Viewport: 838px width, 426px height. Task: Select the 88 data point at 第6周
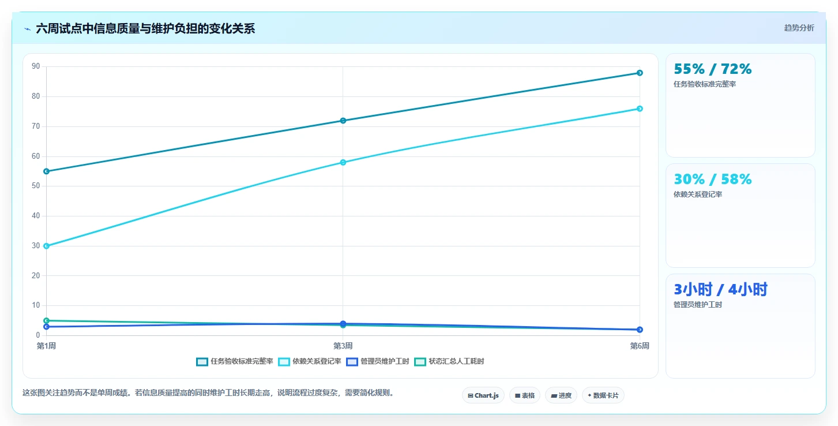(640, 73)
